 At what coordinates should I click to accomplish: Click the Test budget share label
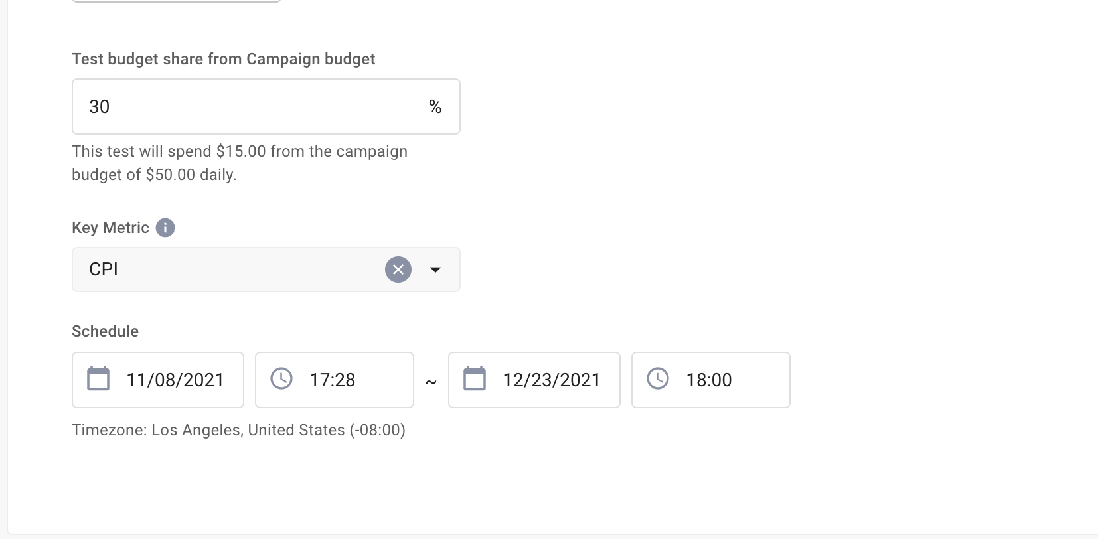coord(223,59)
